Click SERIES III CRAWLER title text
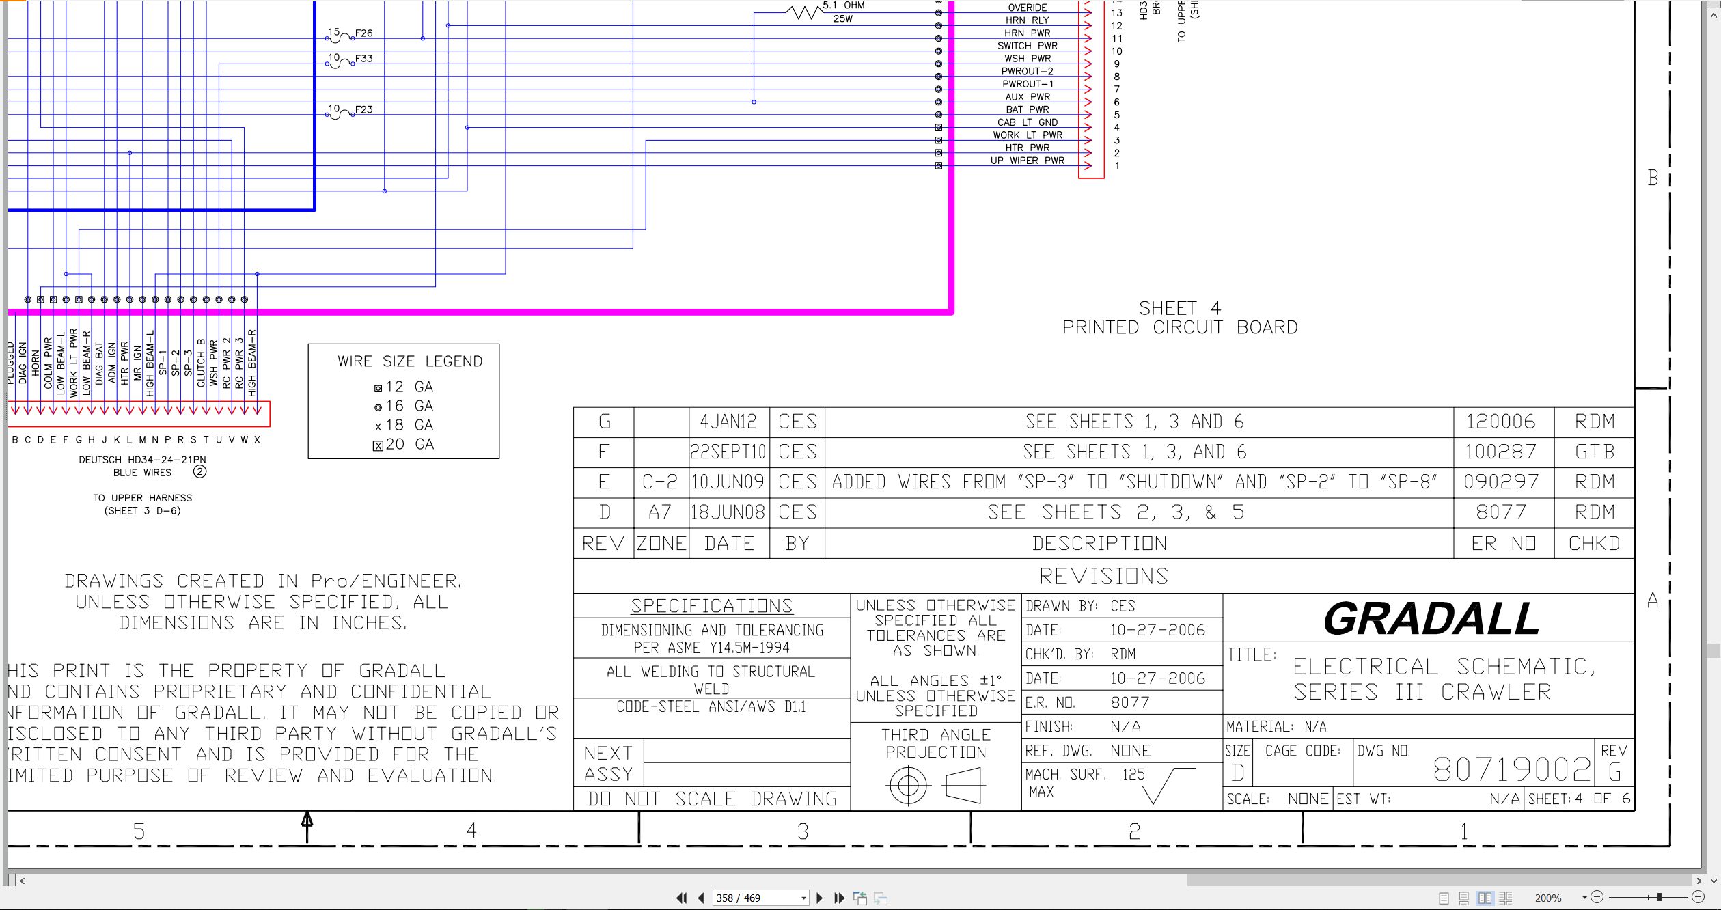The width and height of the screenshot is (1721, 910). 1422,692
